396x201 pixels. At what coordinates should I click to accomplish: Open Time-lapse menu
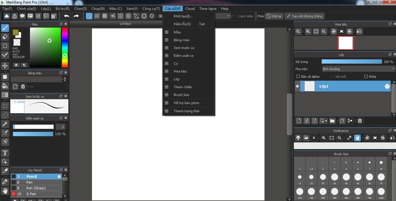pos(208,8)
